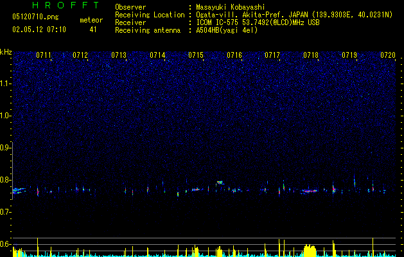Click the 0712 time marker

(80, 55)
